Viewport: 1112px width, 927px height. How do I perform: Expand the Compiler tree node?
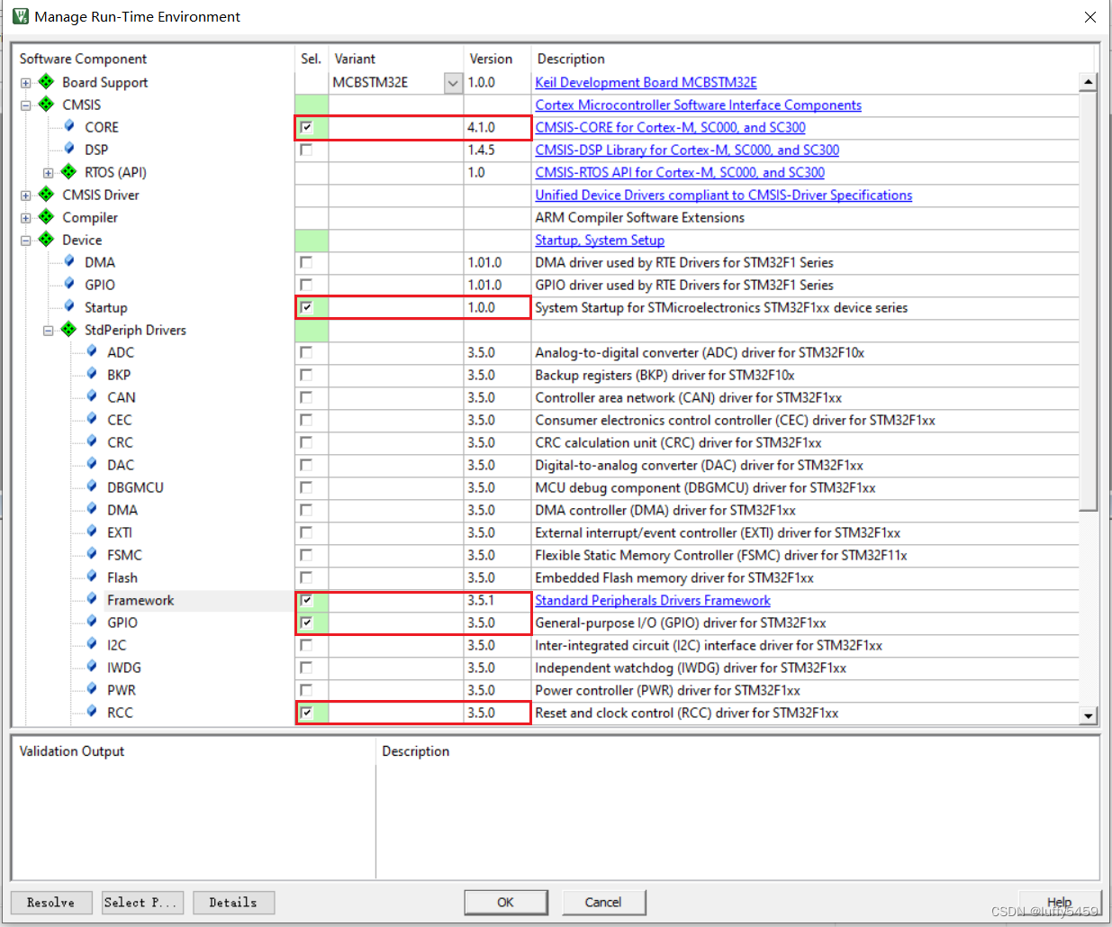(26, 218)
